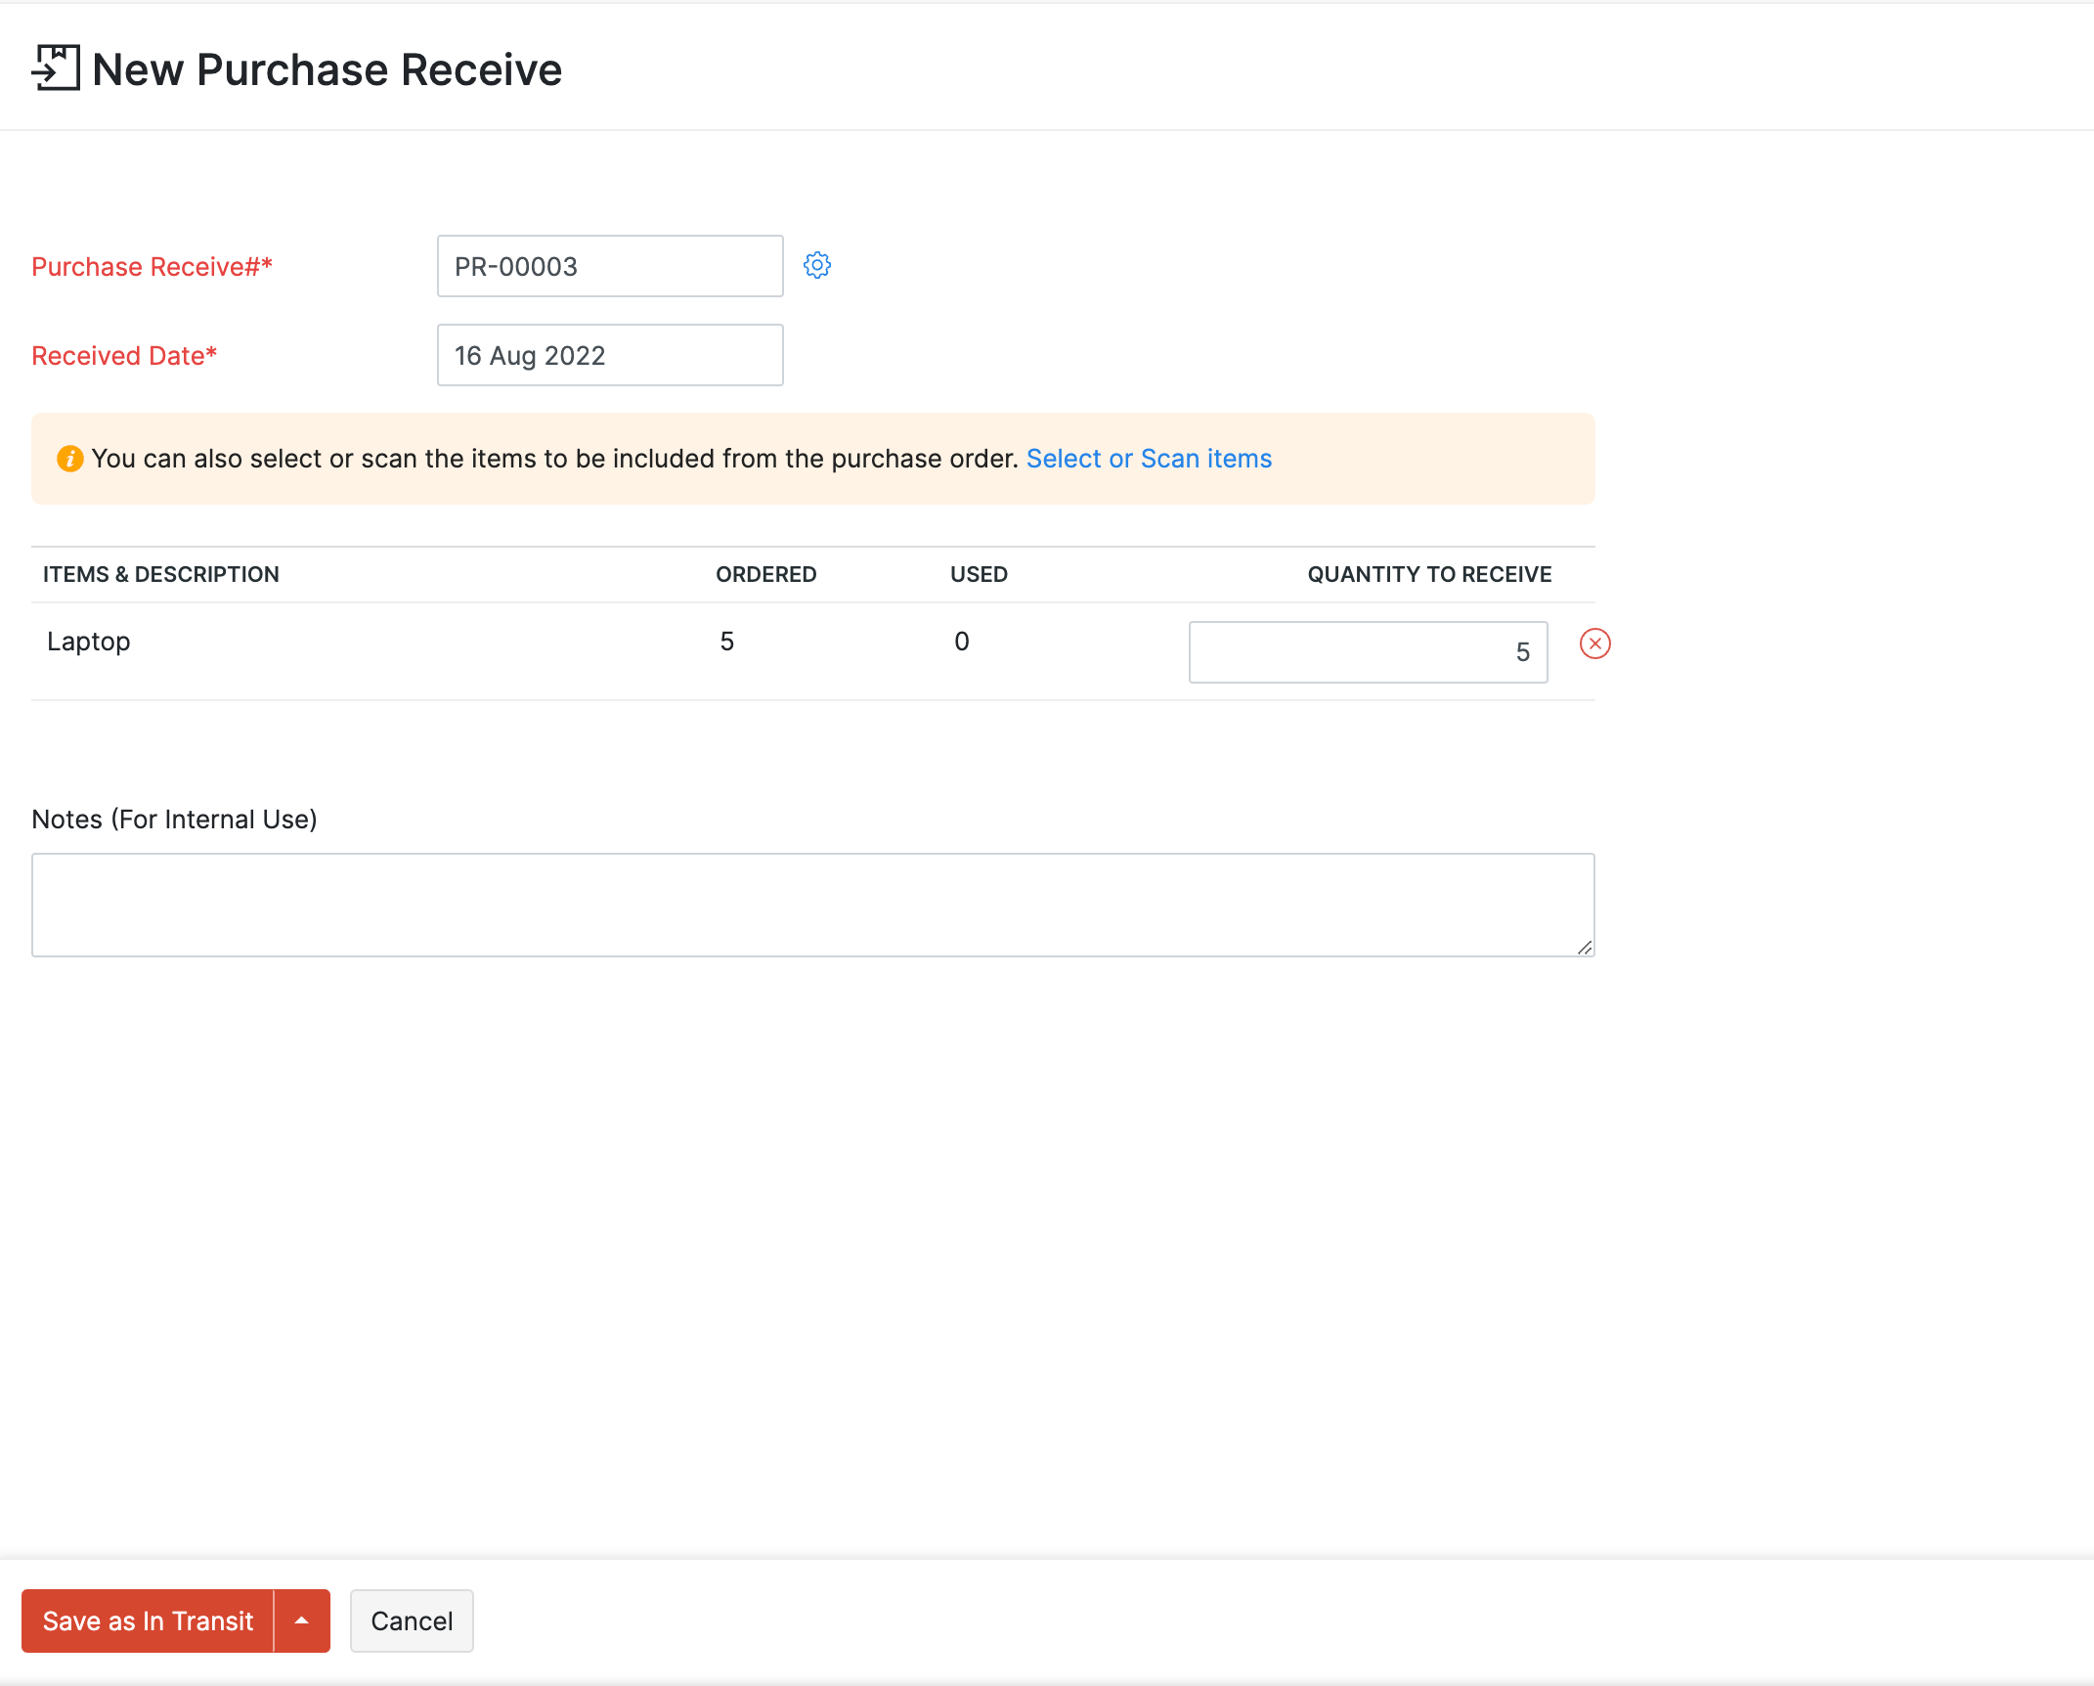Click the Items & Description column header
The height and width of the screenshot is (1686, 2094).
161,574
